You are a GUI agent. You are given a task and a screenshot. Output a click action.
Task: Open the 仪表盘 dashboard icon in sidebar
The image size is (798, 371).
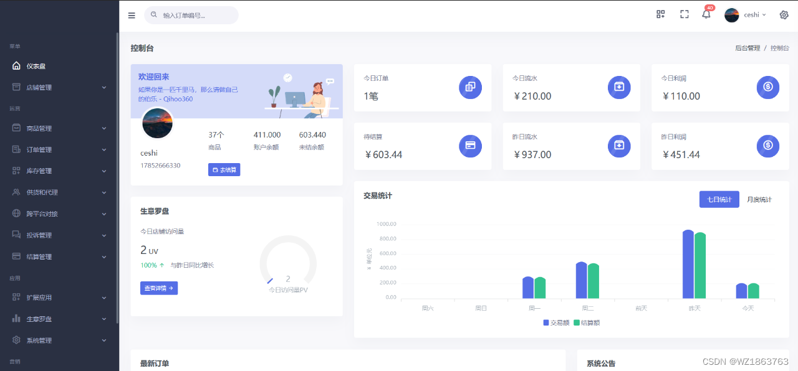(x=16, y=65)
